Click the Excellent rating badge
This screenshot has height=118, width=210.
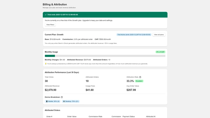[x=139, y=81]
